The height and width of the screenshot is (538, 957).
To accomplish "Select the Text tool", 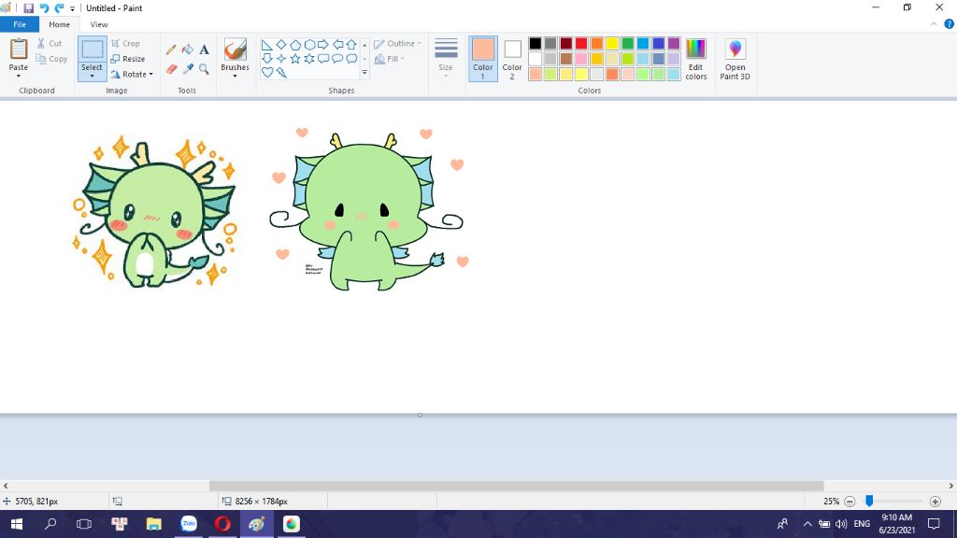I will 204,50.
